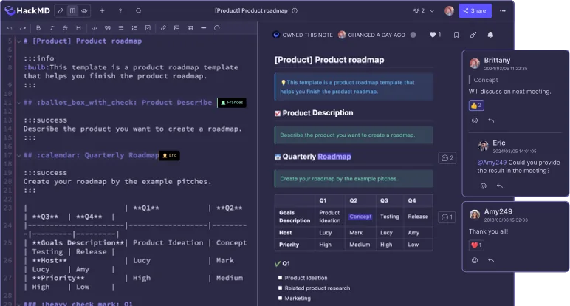
Task: Click the Release cell in table
Action: pos(418,217)
